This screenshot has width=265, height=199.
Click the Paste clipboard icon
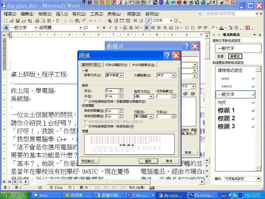pos(77,21)
